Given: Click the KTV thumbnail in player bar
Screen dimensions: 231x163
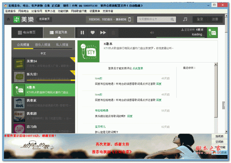Looking at the screenshot, I should 212,33.
